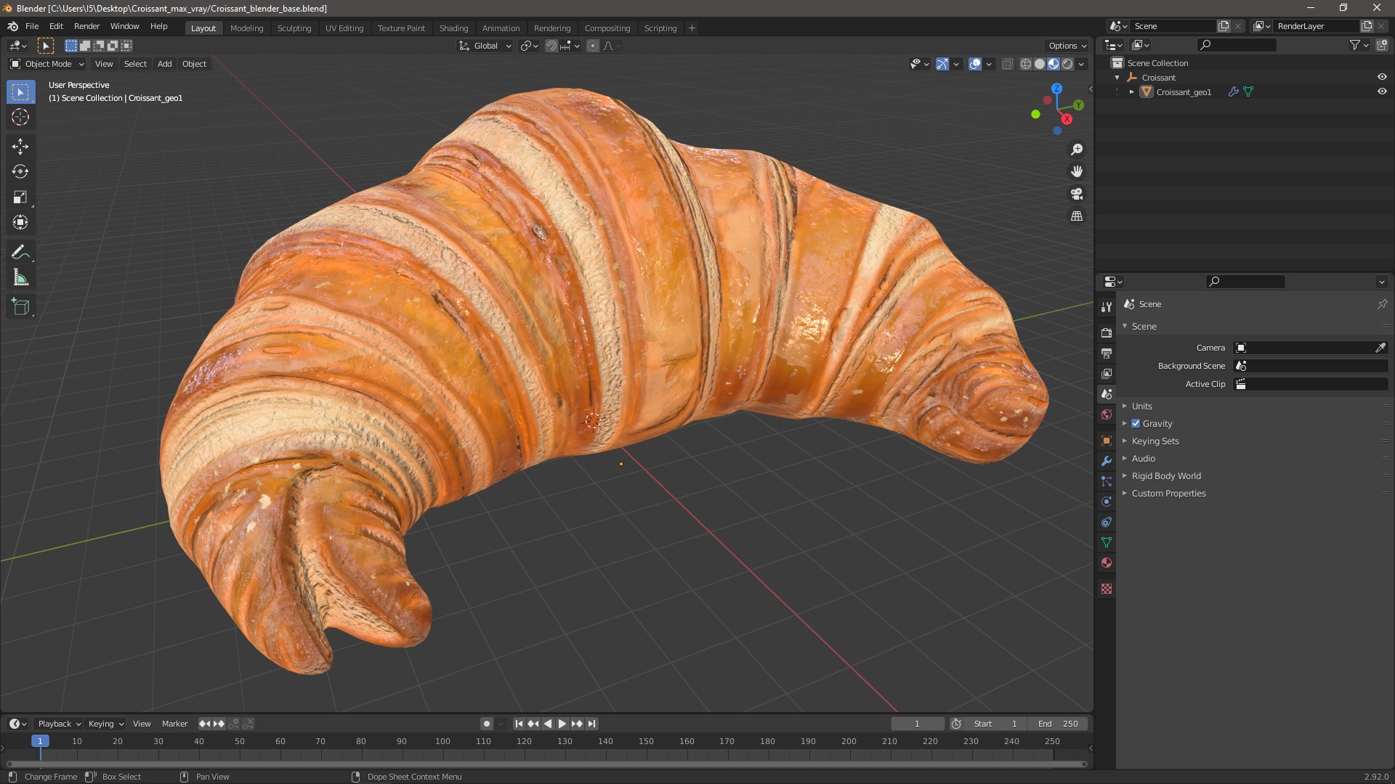The height and width of the screenshot is (784, 1395).
Task: Switch perspective/orthographic grid icon
Action: click(1077, 216)
